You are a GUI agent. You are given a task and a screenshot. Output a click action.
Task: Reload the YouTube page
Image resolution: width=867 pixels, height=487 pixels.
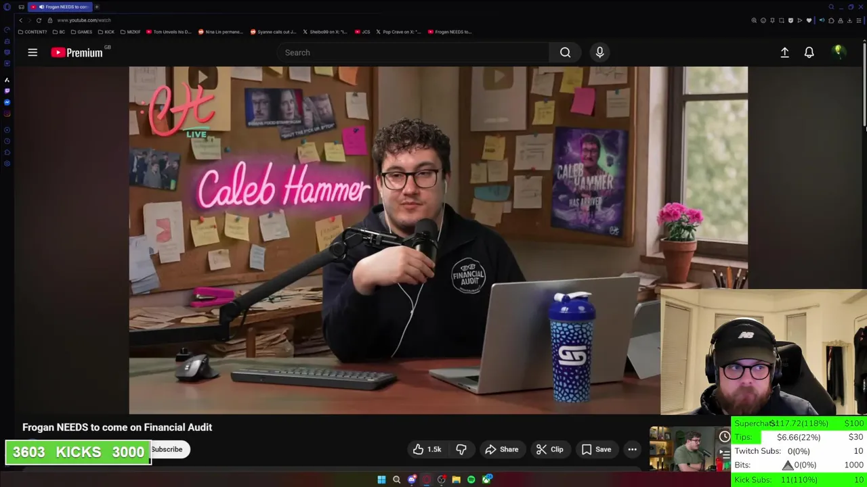pyautogui.click(x=39, y=20)
